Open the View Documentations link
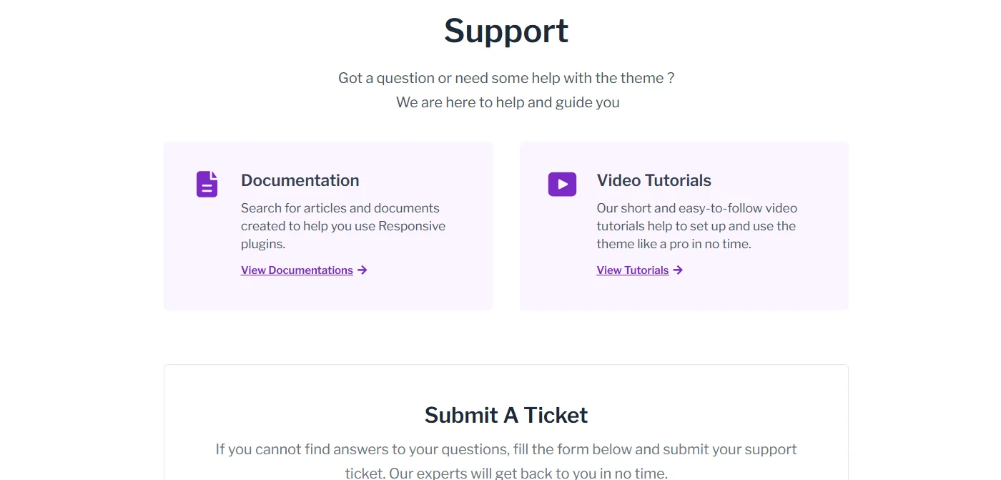The height and width of the screenshot is (480, 1001). tap(296, 270)
